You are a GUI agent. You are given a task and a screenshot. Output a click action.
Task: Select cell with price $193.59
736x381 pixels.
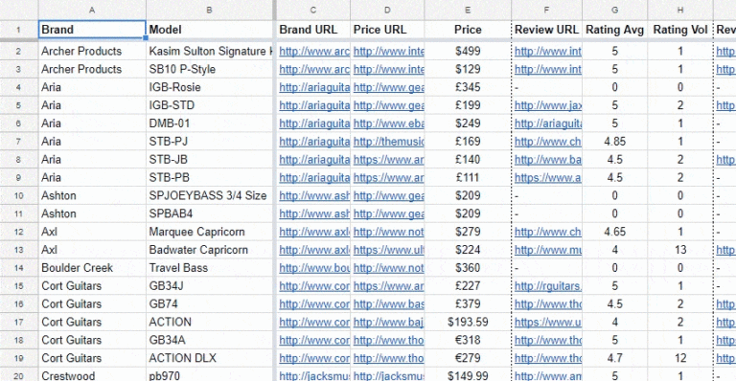click(x=468, y=322)
